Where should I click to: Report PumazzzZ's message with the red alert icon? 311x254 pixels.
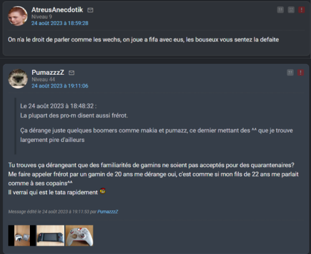tap(300, 72)
